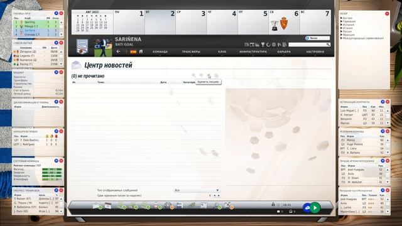The image size is (402, 226).
Task: Select Granada C.F. row in league table
Action: (x=36, y=35)
